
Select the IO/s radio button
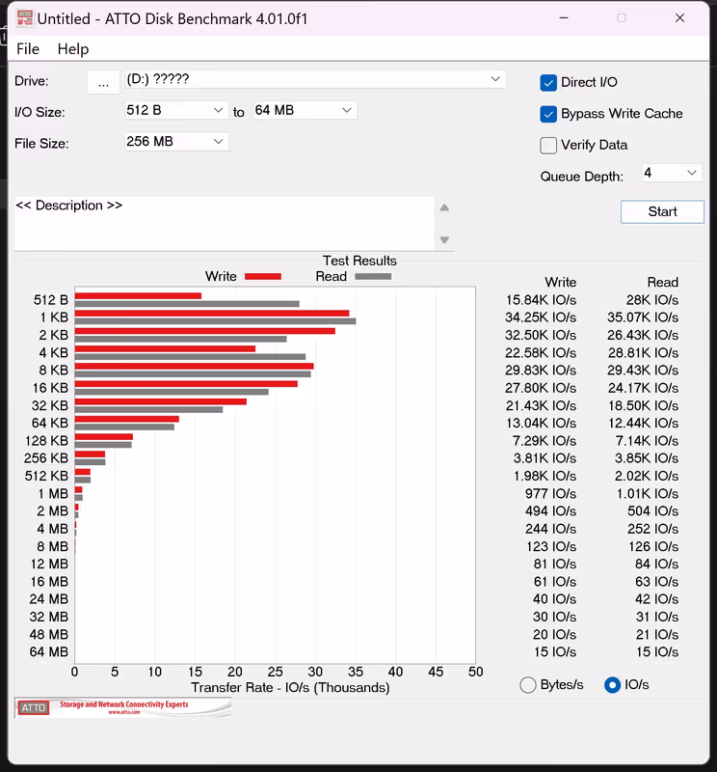(x=612, y=685)
